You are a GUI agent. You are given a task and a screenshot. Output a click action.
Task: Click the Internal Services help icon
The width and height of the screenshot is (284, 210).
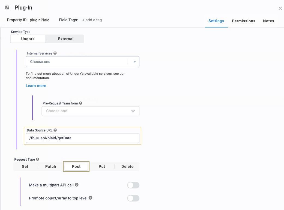pyautogui.click(x=55, y=53)
